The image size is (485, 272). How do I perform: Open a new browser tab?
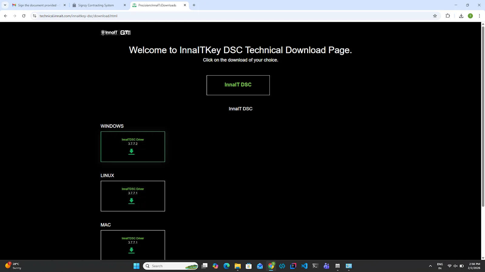(194, 5)
